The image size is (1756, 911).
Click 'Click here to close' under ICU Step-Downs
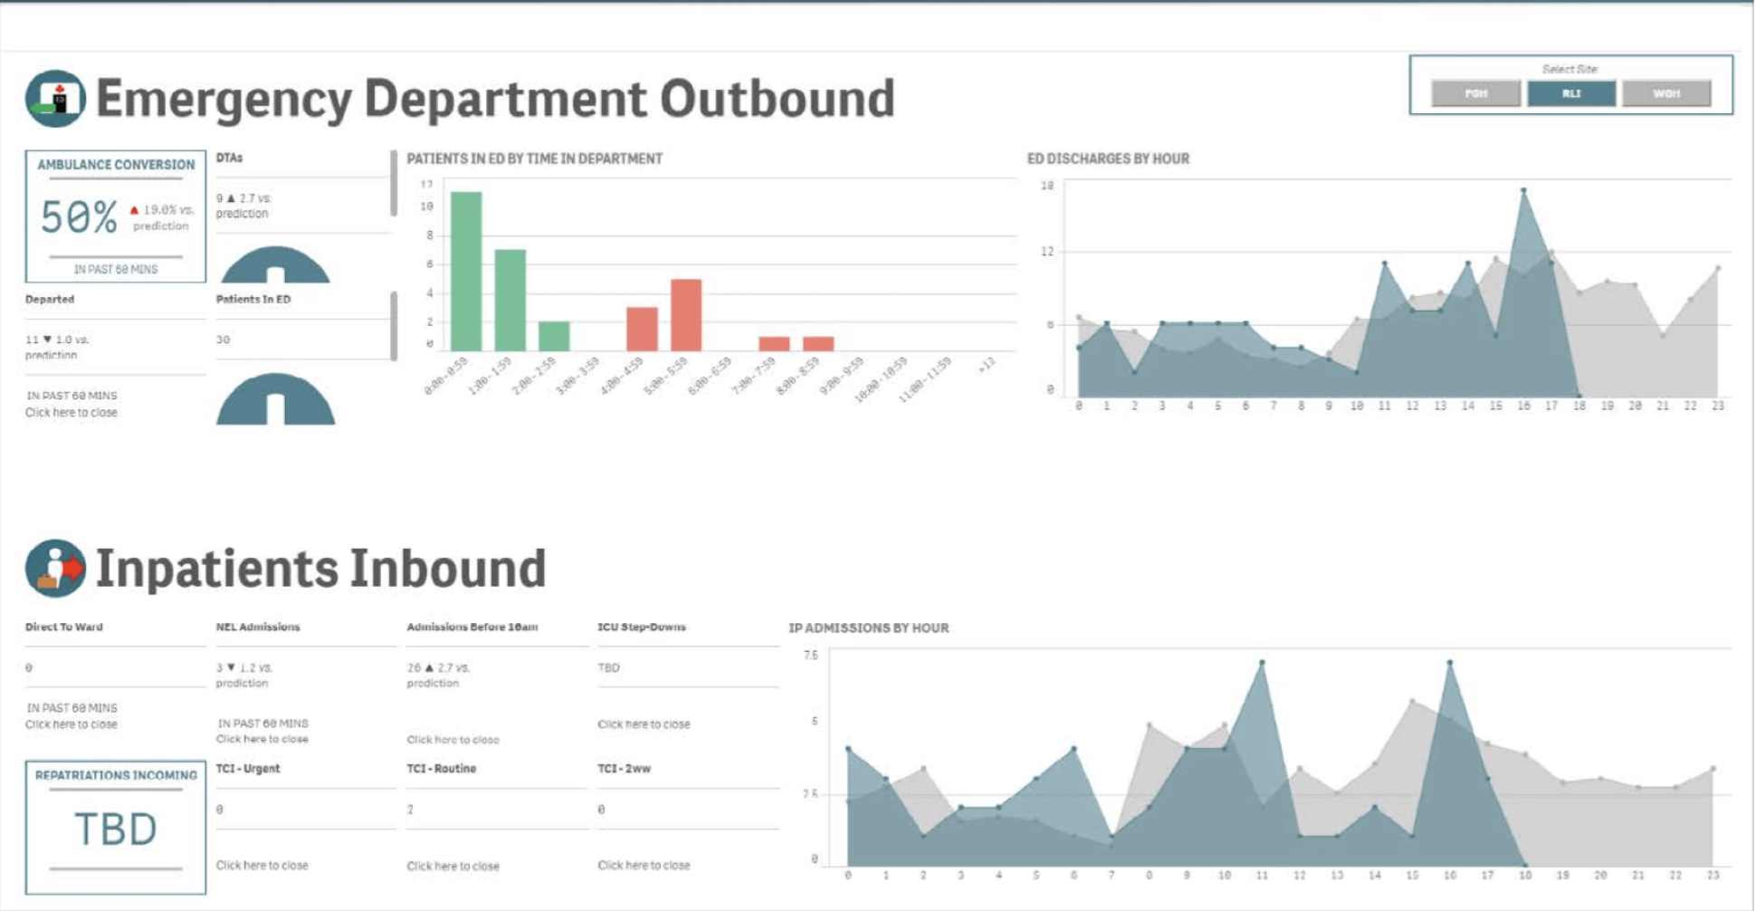point(644,724)
